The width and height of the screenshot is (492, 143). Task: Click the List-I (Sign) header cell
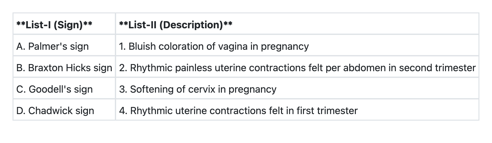click(x=54, y=25)
